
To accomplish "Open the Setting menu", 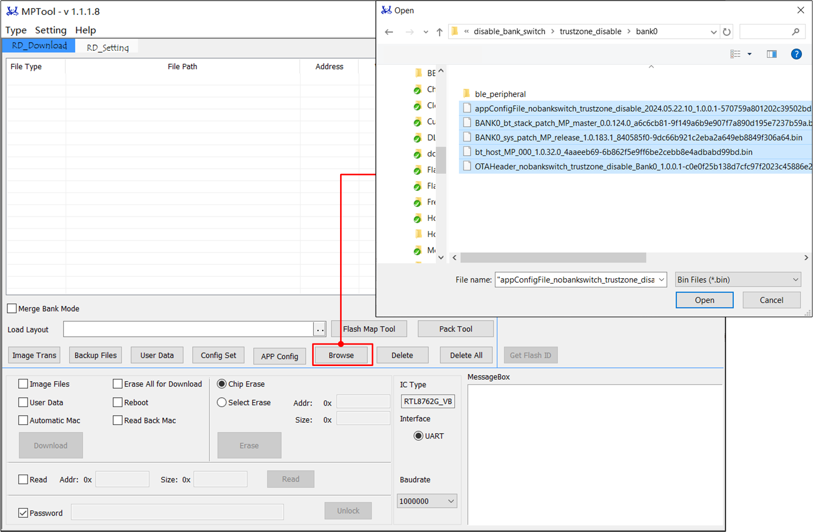I will point(50,30).
